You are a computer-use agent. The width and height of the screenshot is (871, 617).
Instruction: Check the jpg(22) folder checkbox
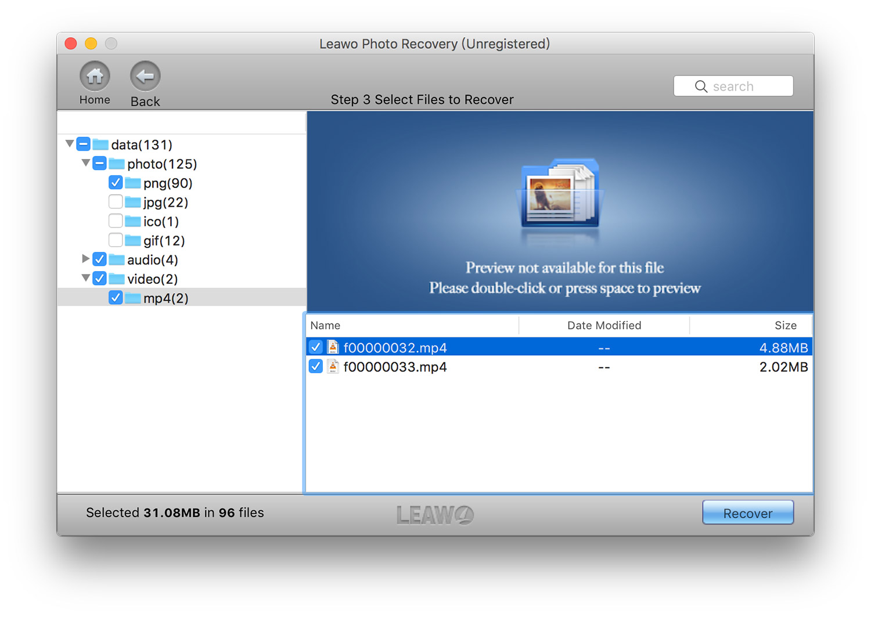(116, 202)
